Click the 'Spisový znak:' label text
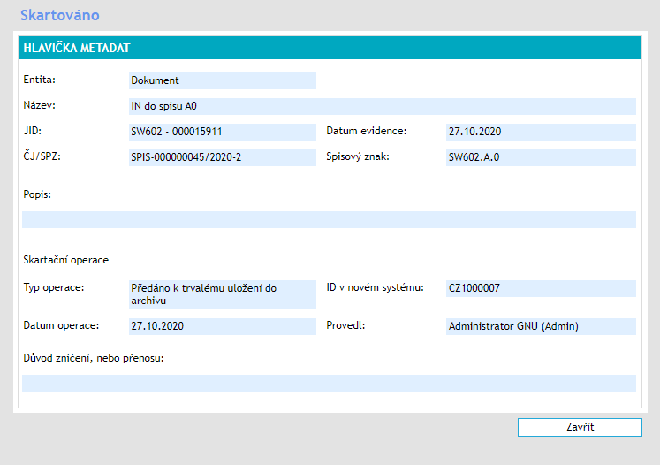The width and height of the screenshot is (660, 465). (357, 157)
